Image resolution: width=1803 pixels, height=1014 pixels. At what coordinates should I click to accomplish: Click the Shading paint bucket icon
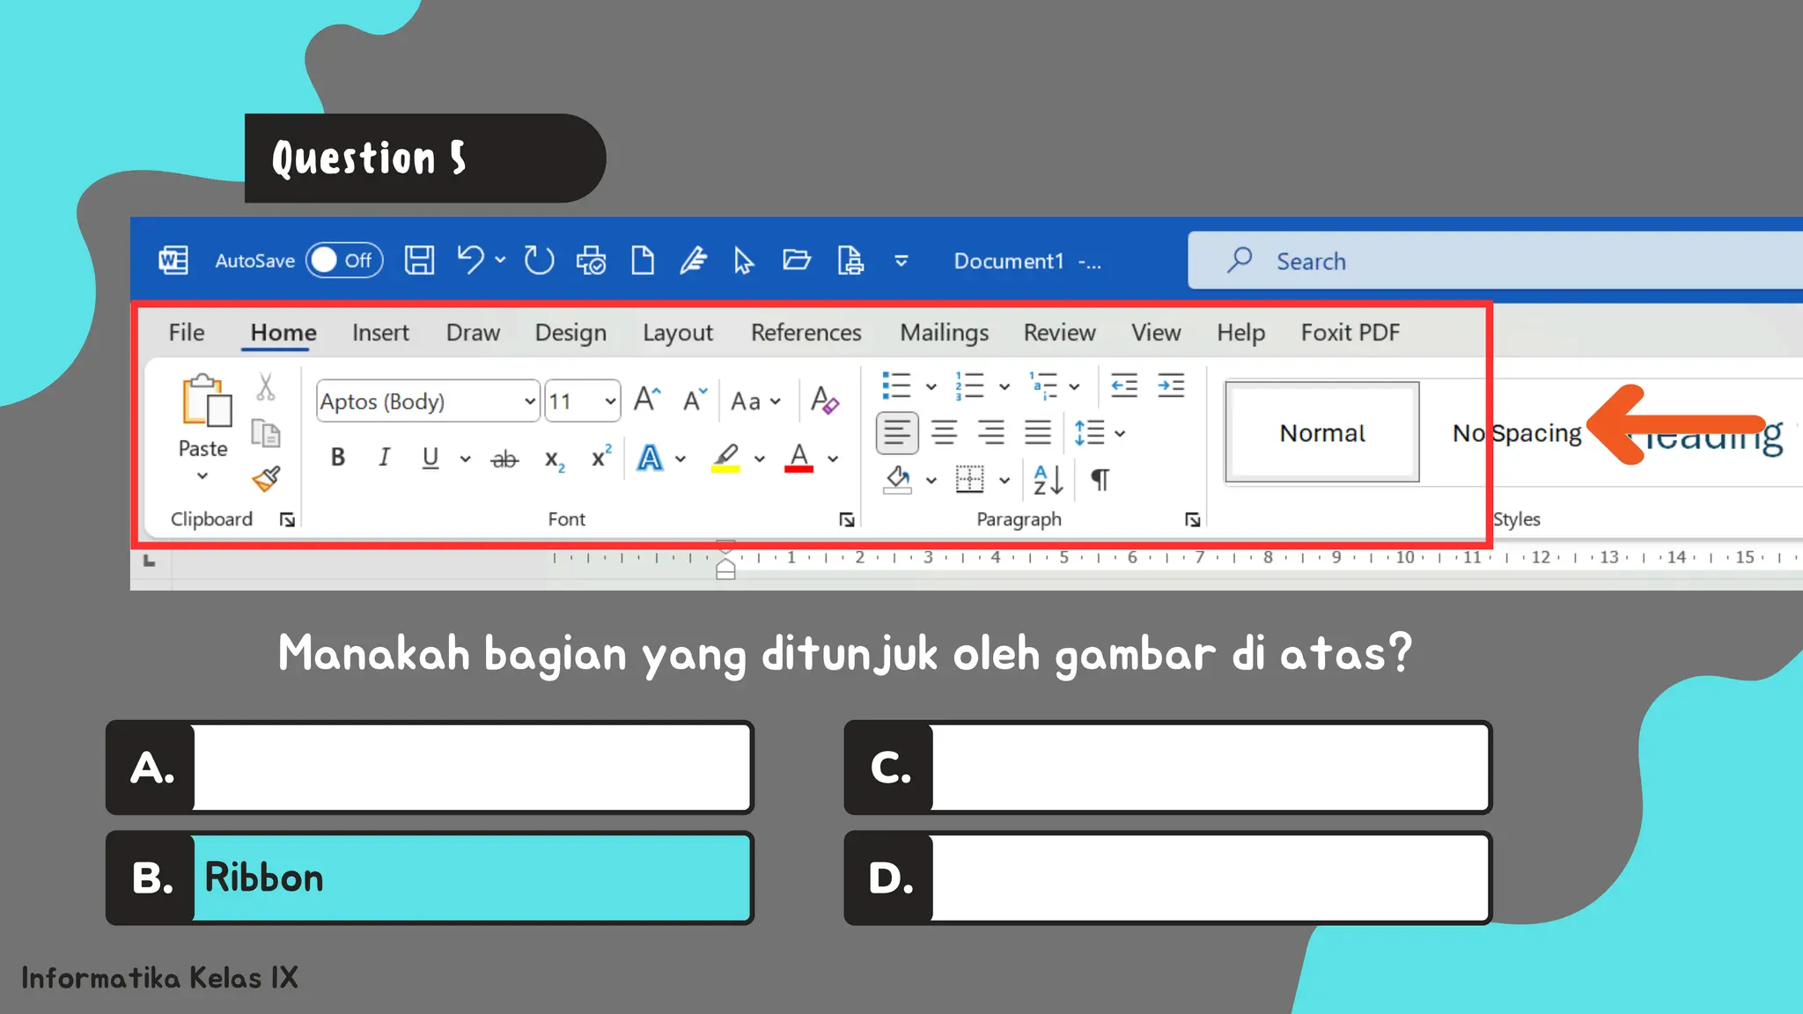(897, 480)
